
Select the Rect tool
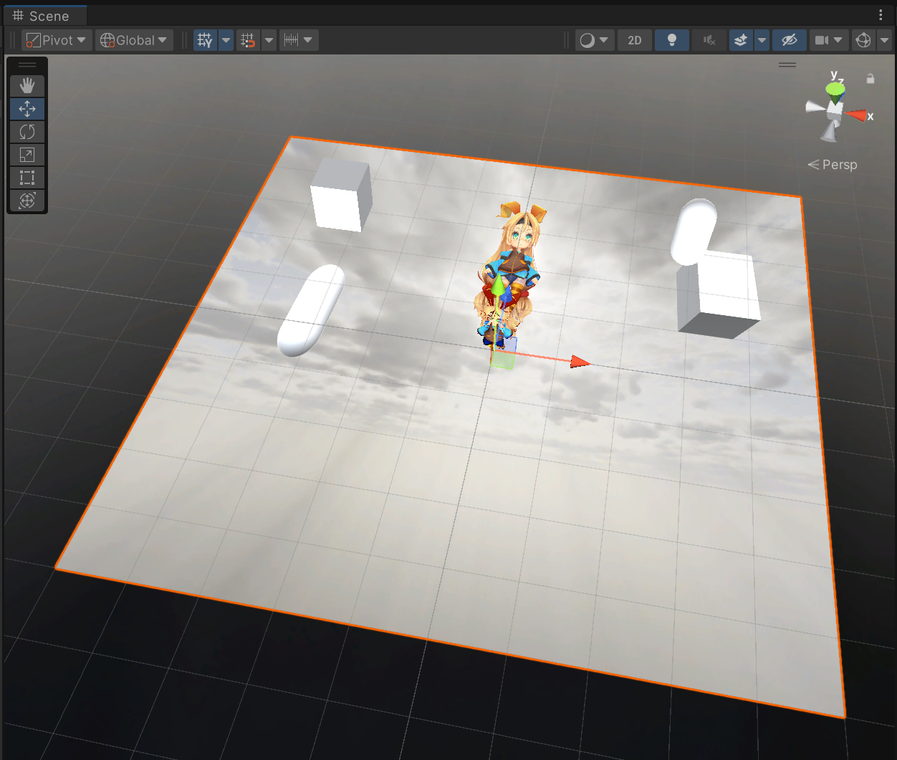(x=27, y=178)
